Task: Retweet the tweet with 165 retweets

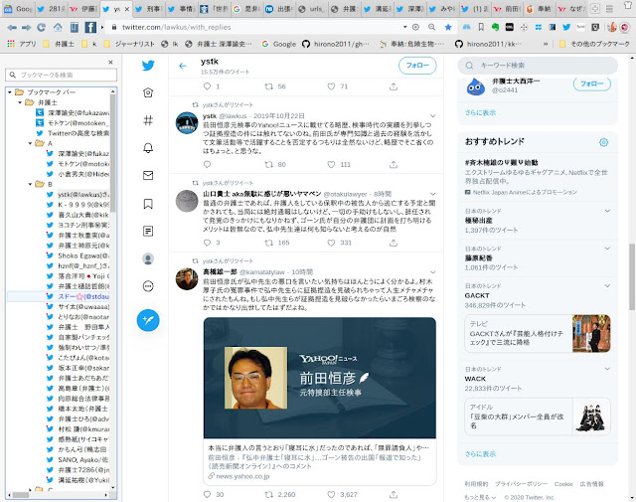Action: pos(268,243)
